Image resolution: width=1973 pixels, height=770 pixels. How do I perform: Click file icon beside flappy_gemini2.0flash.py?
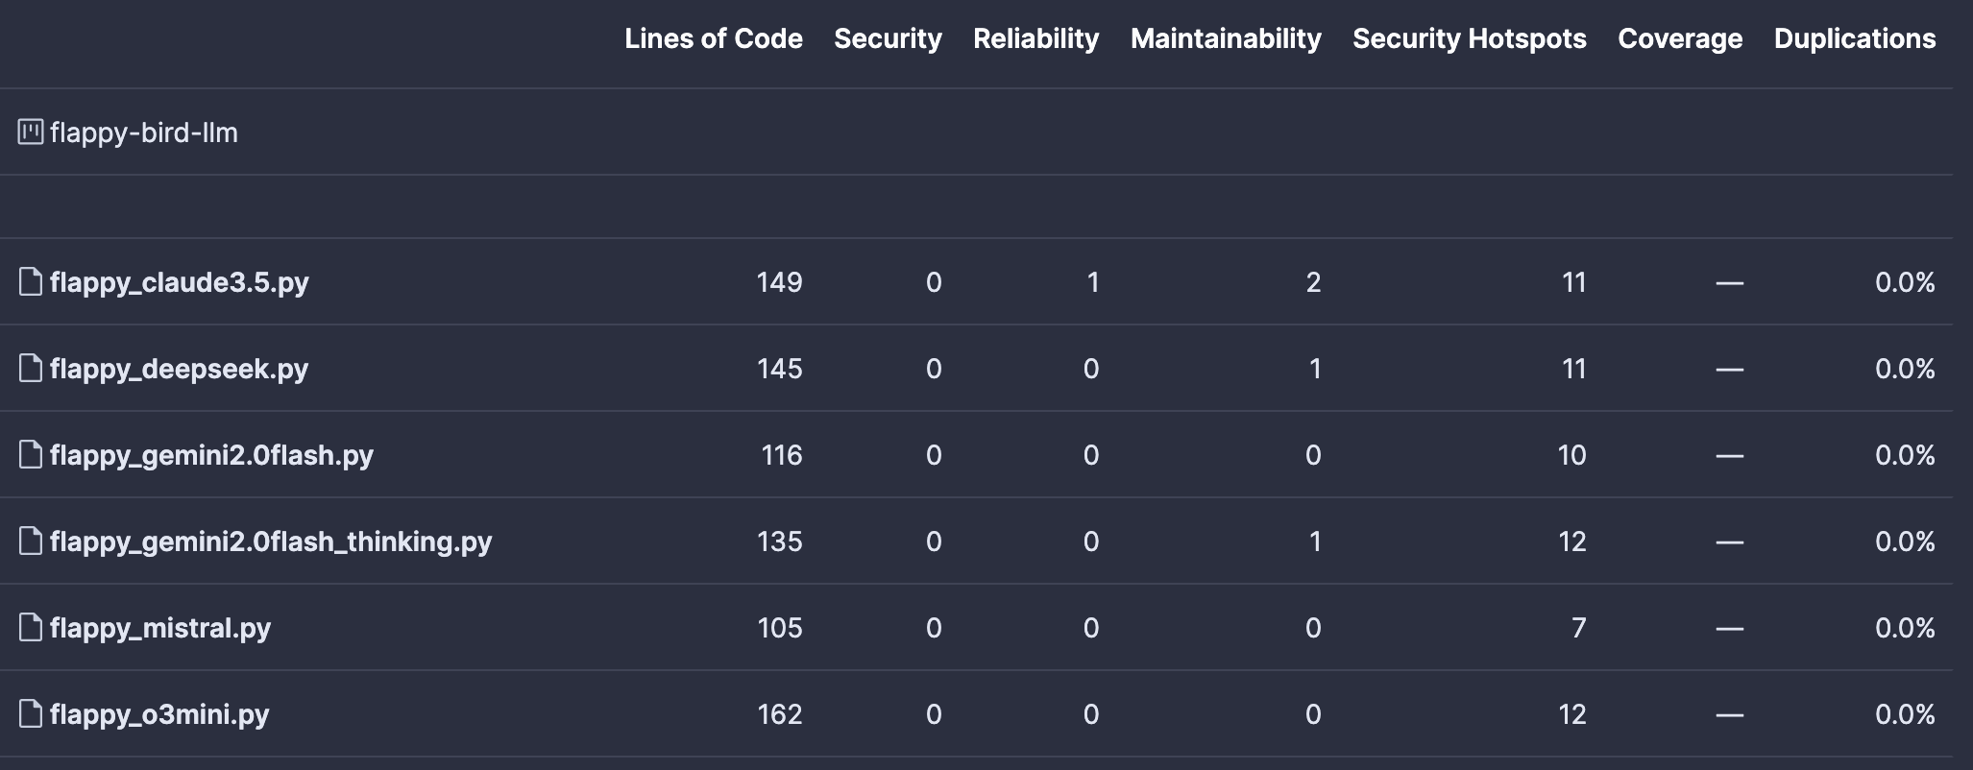pyautogui.click(x=31, y=455)
